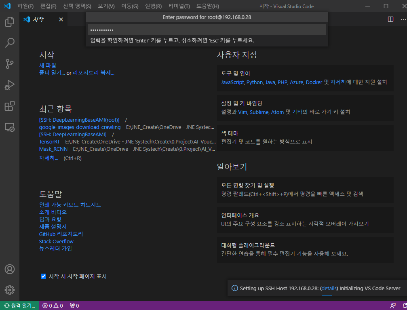Click the Java language link
This screenshot has width=407, height=310.
tap(270, 82)
